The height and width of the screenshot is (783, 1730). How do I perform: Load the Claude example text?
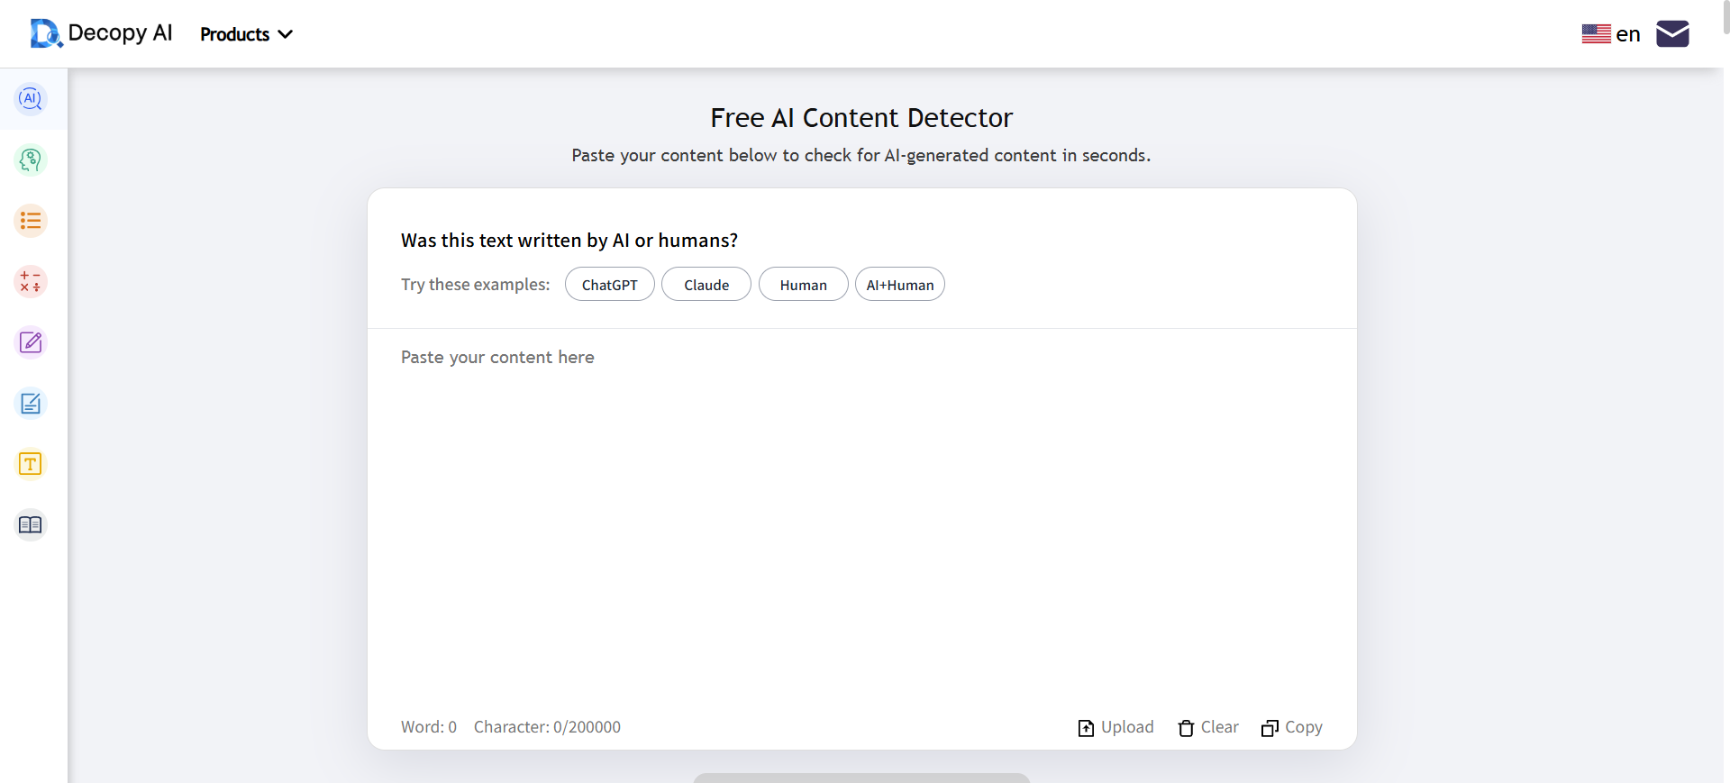tap(706, 285)
